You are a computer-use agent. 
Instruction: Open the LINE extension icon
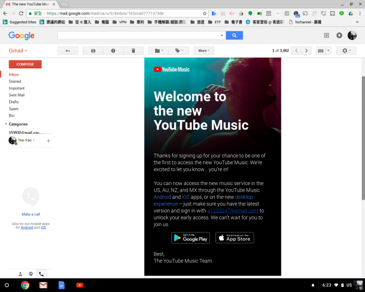point(342,14)
